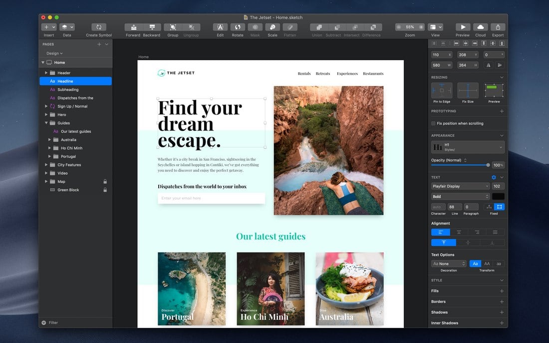
Task: Flip layer horizontally in inspector
Action: point(489,65)
